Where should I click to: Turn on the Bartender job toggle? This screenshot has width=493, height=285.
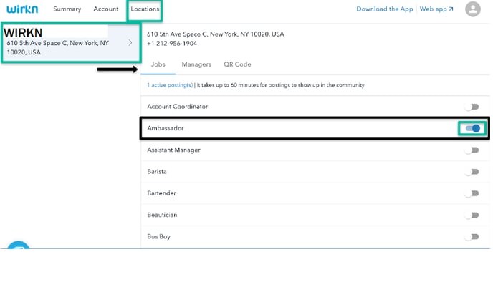472,193
